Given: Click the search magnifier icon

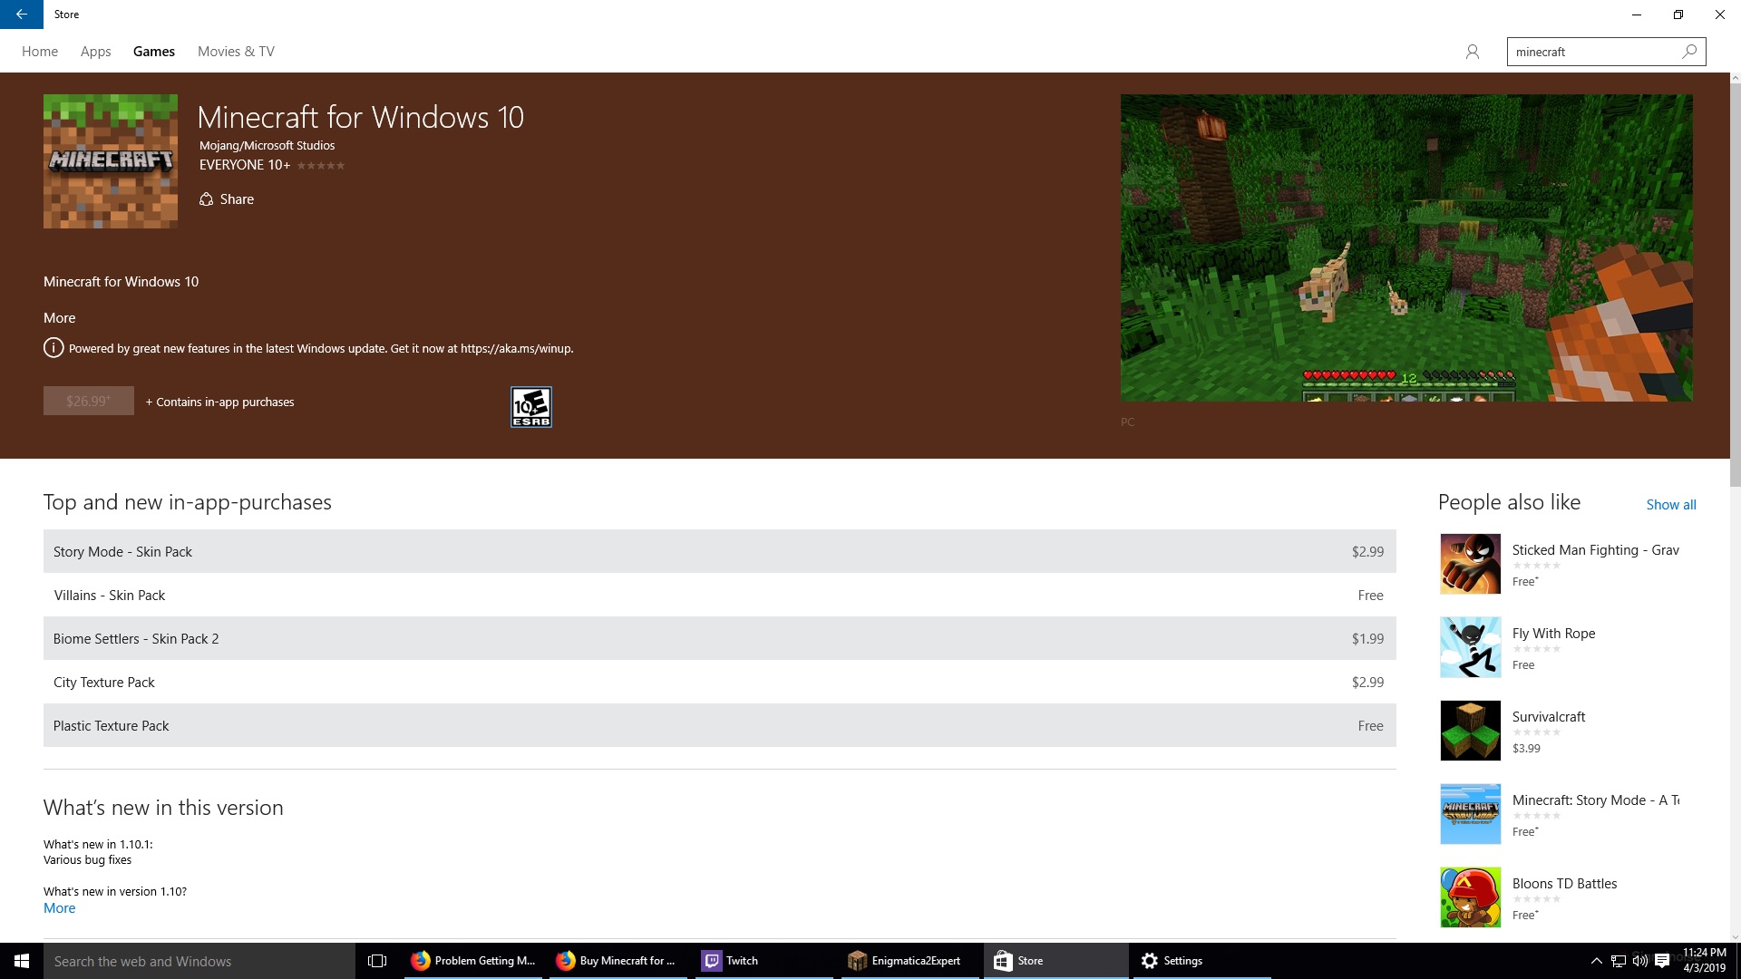Looking at the screenshot, I should 1688,52.
